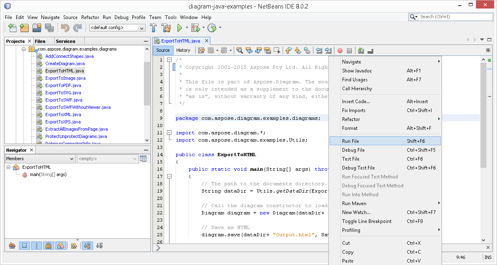Viewport: 497px width, 265px height.
Task: Click the Last Edit location icon
Action: coord(201,50)
